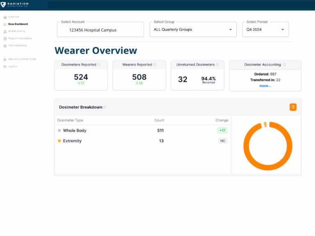
Task: Click info icon next to Unreturned Dosimeters
Action: pyautogui.click(x=217, y=65)
